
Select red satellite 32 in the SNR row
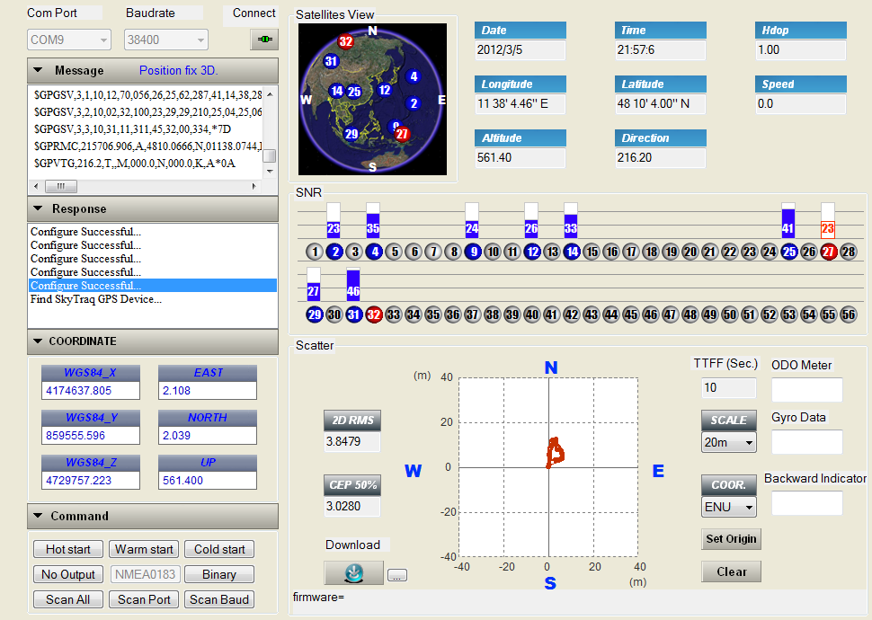(x=374, y=314)
